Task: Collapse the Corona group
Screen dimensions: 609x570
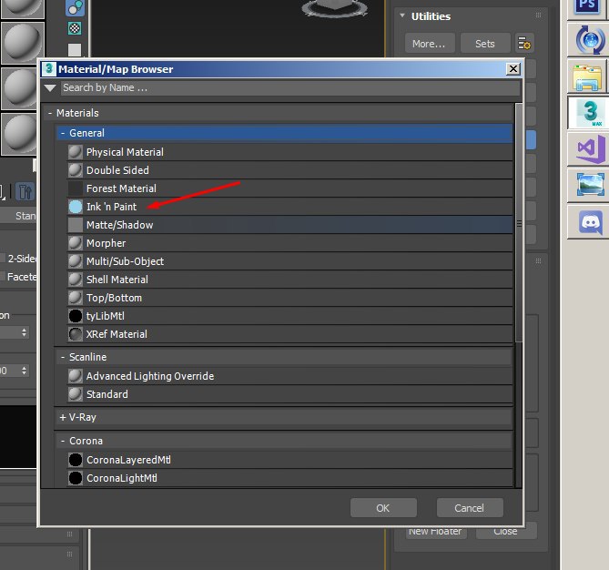Action: click(x=63, y=441)
